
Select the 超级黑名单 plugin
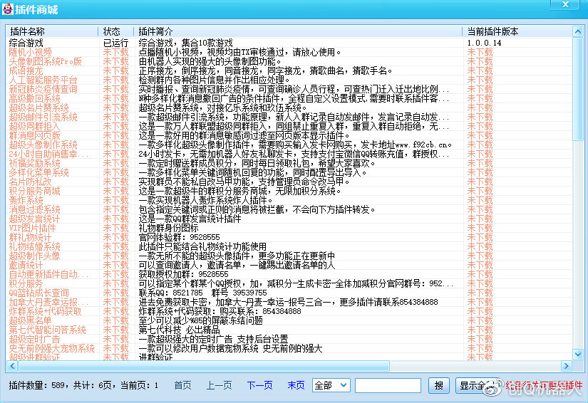[x=31, y=320]
